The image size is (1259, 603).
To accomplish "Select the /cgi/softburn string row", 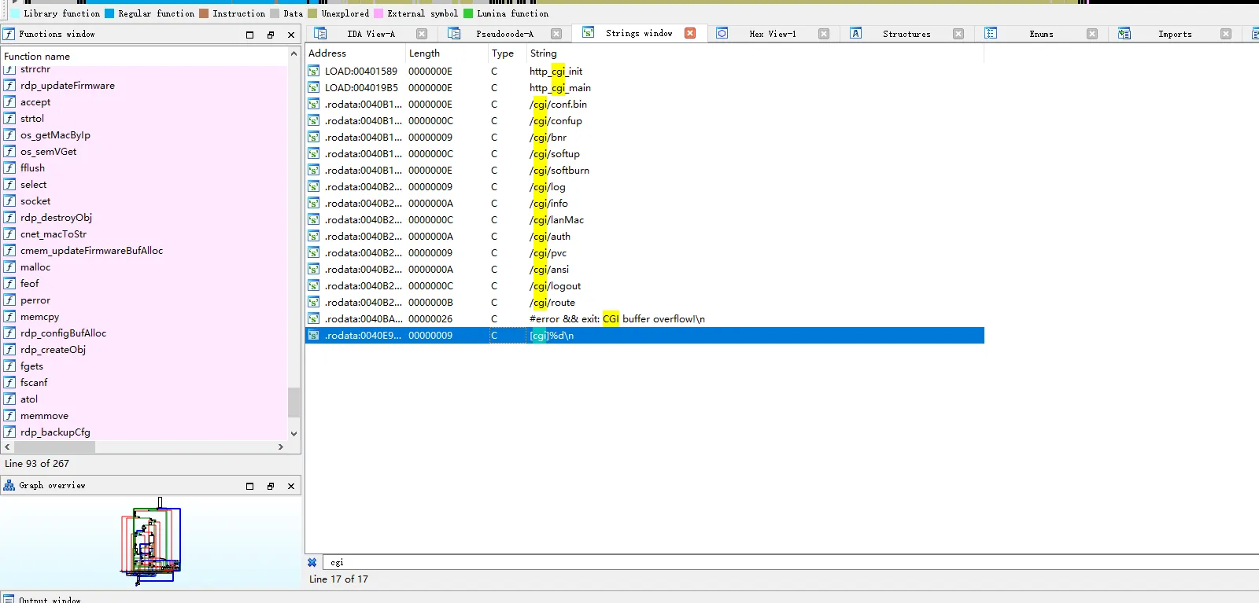I will click(559, 171).
